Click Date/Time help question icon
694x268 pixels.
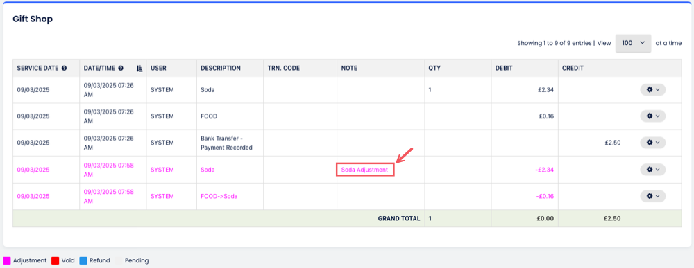point(120,69)
